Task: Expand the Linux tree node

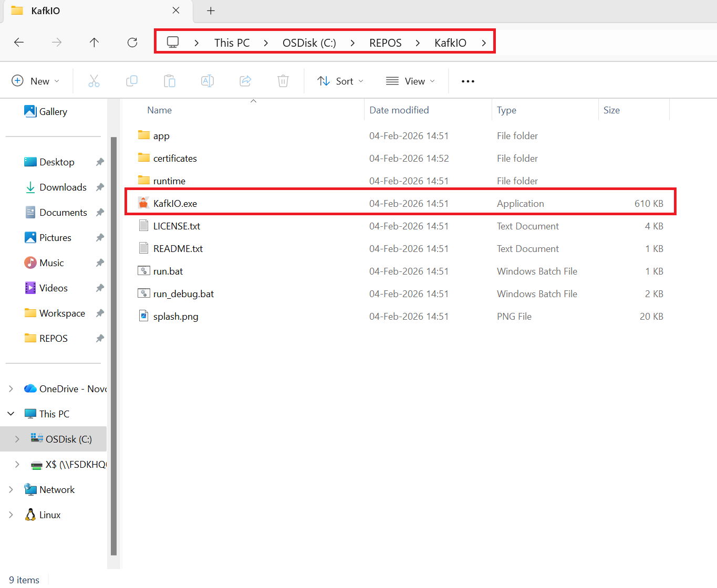Action: (x=11, y=514)
